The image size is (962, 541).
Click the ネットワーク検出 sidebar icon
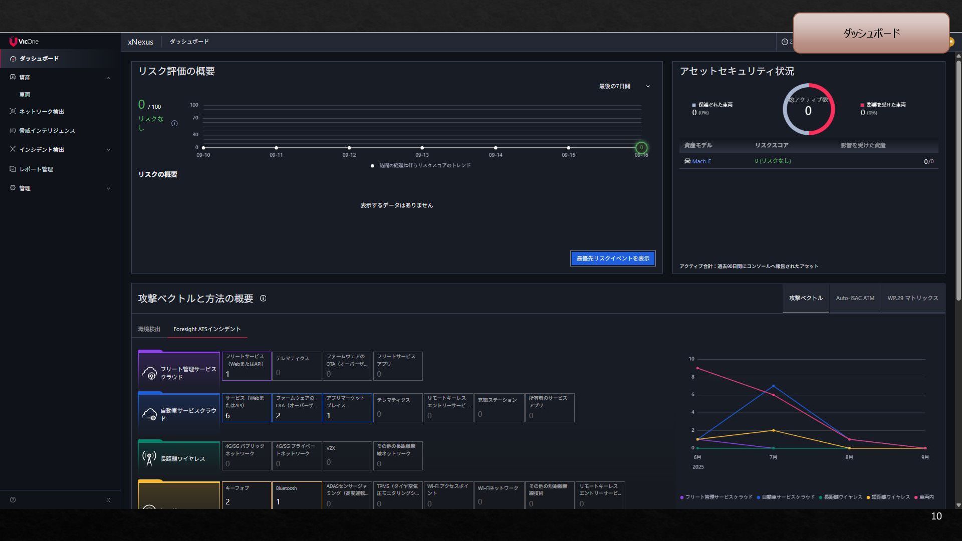pos(13,111)
